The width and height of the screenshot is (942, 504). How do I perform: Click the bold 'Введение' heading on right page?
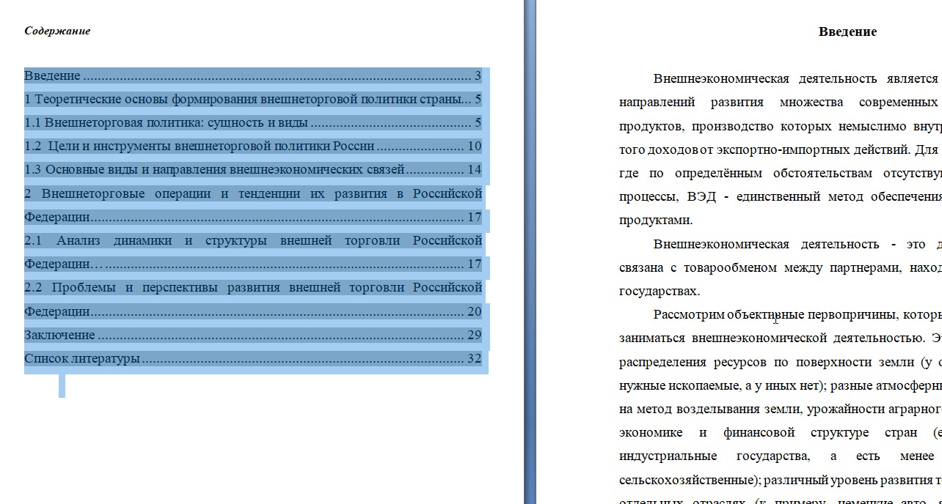[847, 31]
